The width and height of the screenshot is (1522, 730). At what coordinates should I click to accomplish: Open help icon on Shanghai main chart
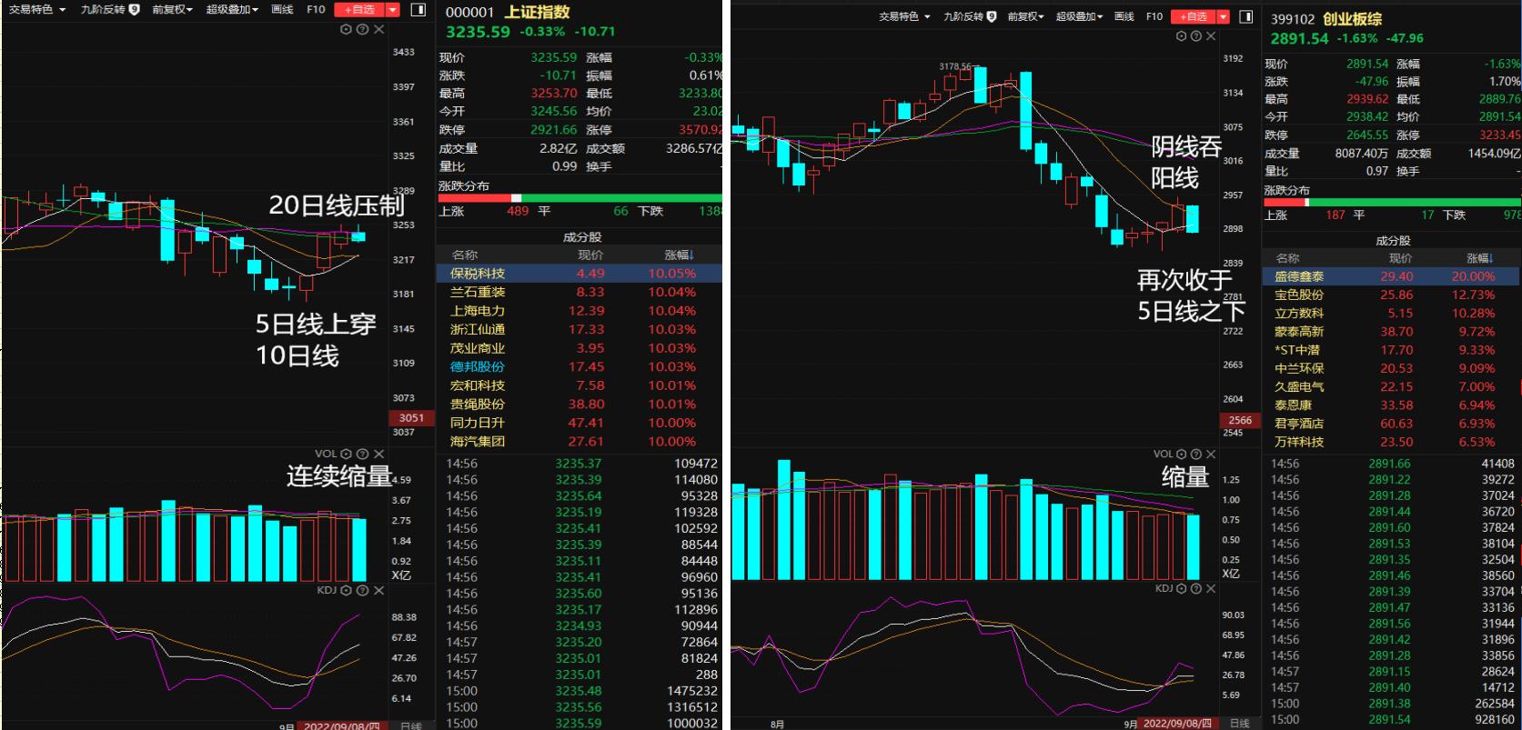[x=362, y=29]
